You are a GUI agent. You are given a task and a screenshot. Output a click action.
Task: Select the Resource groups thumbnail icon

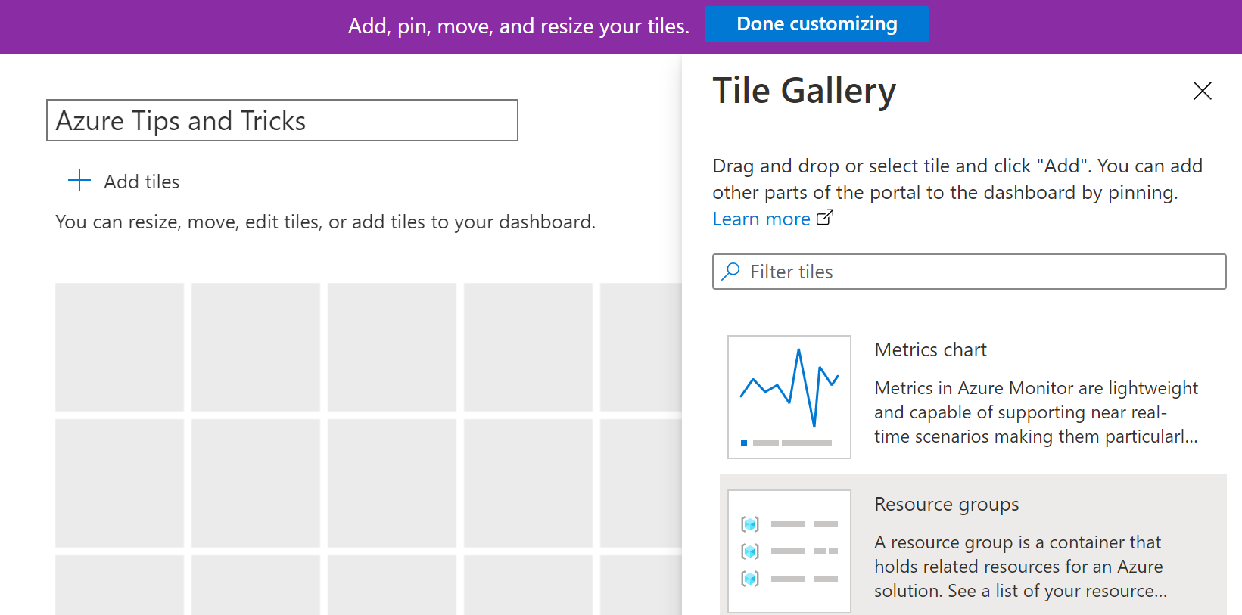pos(789,551)
